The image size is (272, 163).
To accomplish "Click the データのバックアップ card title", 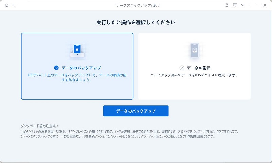I will (x=81, y=68).
